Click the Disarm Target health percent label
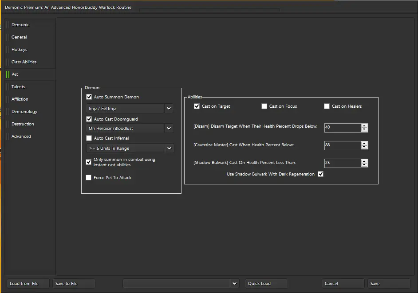The image size is (418, 293). point(256,126)
